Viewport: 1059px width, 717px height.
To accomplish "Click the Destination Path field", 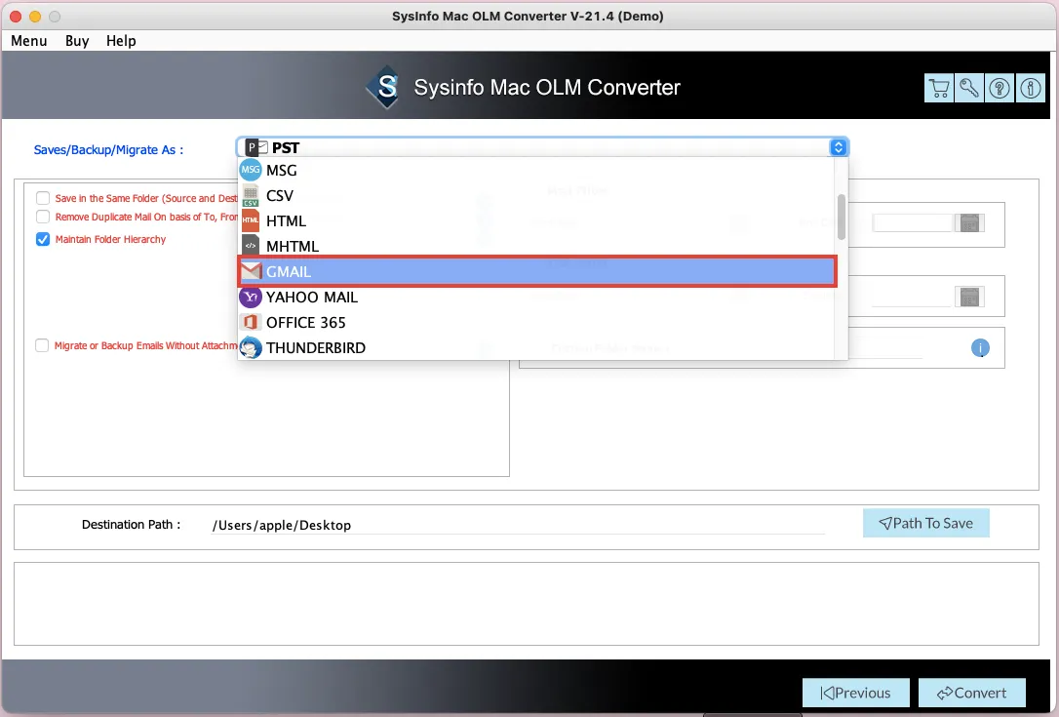I will (x=518, y=525).
